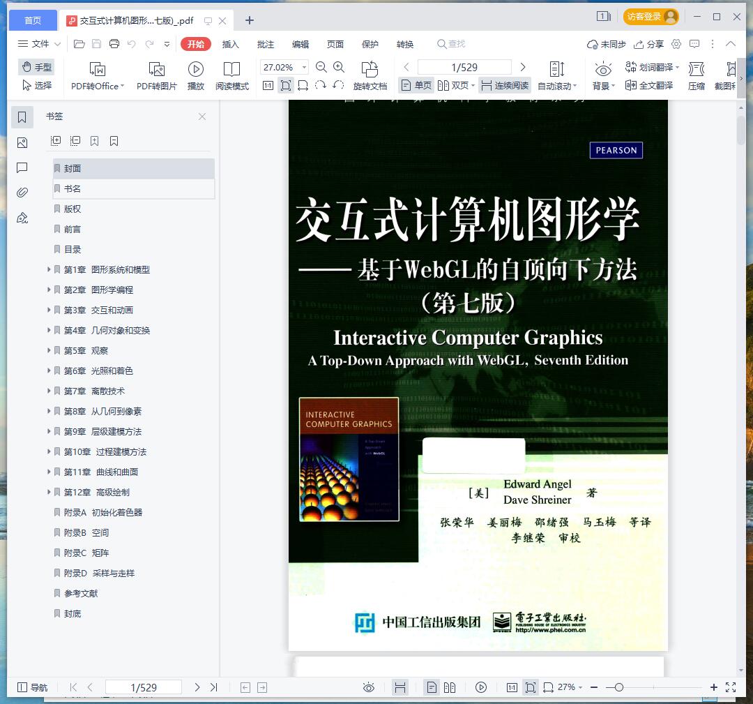
Task: Start slideshow with 播放 button
Action: click(195, 75)
